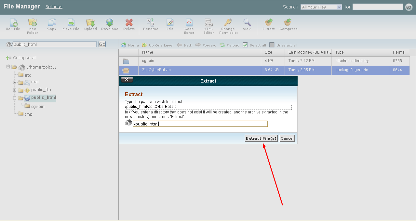Click the 0644 permissions value
This screenshot has height=221, width=416.
click(x=397, y=70)
